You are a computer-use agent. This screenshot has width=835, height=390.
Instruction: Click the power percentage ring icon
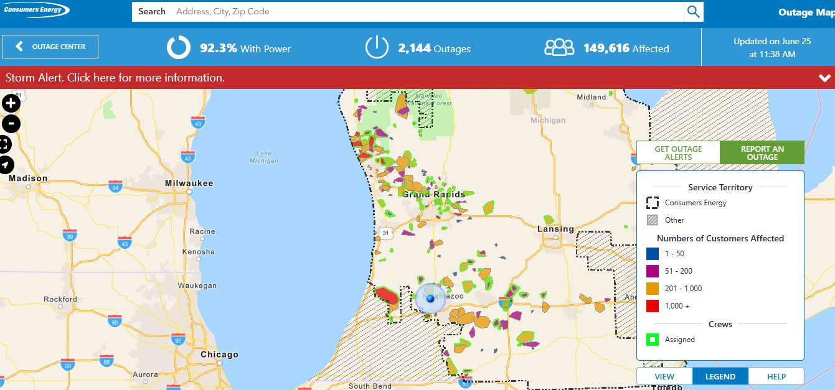(x=178, y=48)
